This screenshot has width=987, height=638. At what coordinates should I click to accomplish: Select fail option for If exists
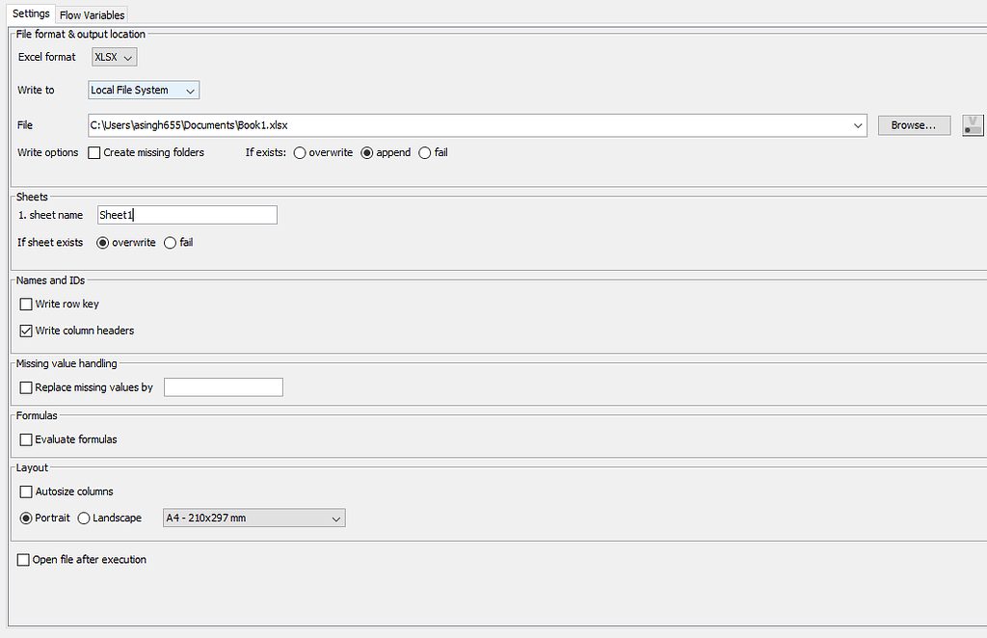point(425,153)
